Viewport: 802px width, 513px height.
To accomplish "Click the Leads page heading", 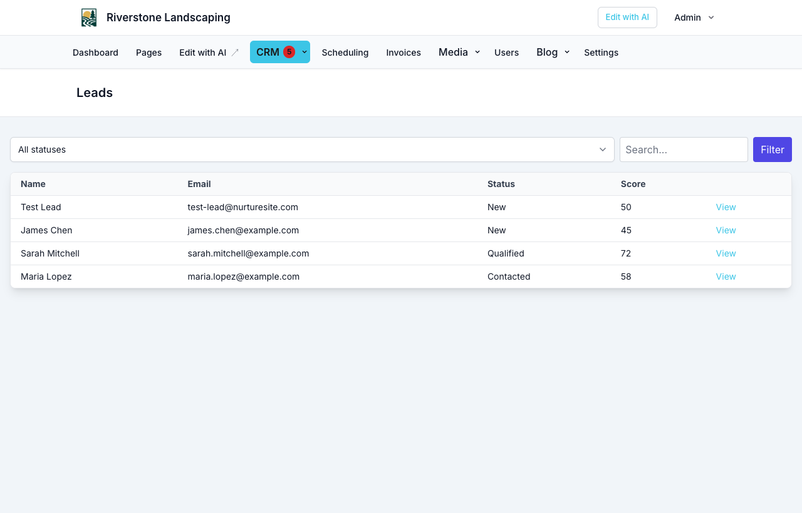I will tap(95, 93).
